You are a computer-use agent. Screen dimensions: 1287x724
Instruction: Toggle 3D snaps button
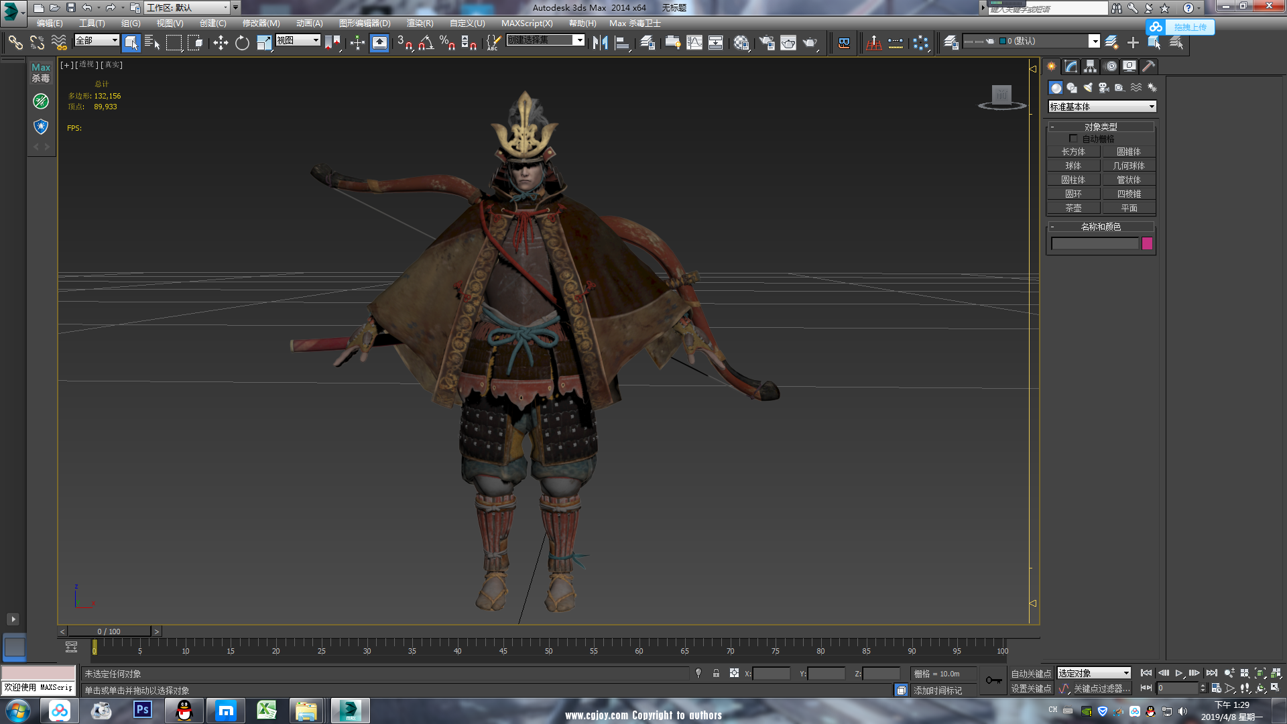[404, 43]
